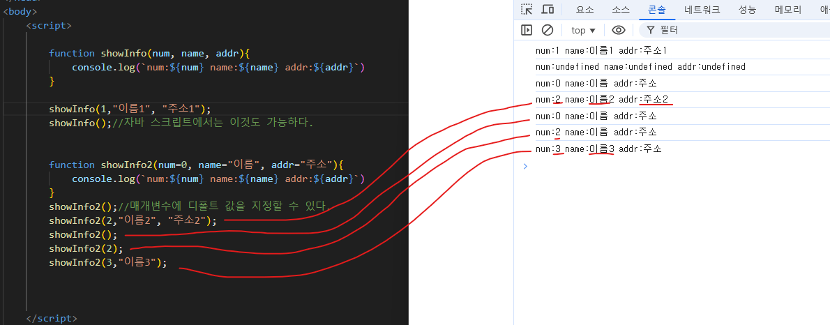The height and width of the screenshot is (325, 830).
Task: Click the showInfo2(2); code line
Action: 86,248
